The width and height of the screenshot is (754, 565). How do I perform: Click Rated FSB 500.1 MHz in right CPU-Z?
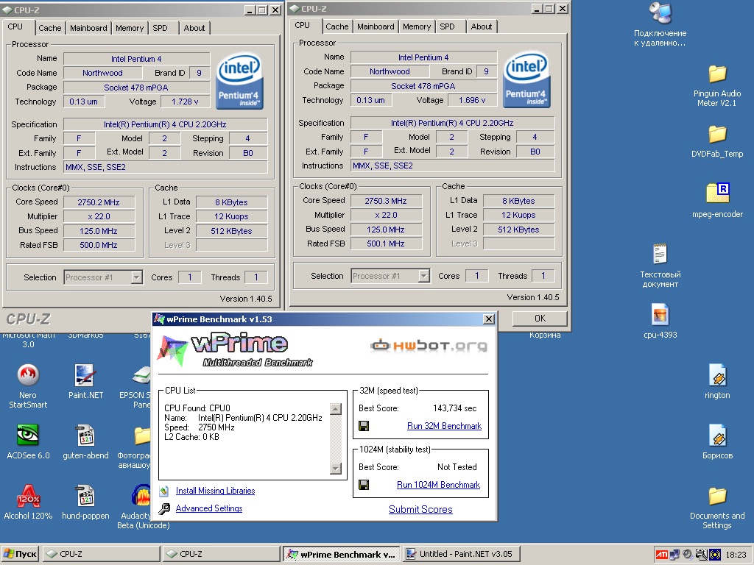coord(386,244)
